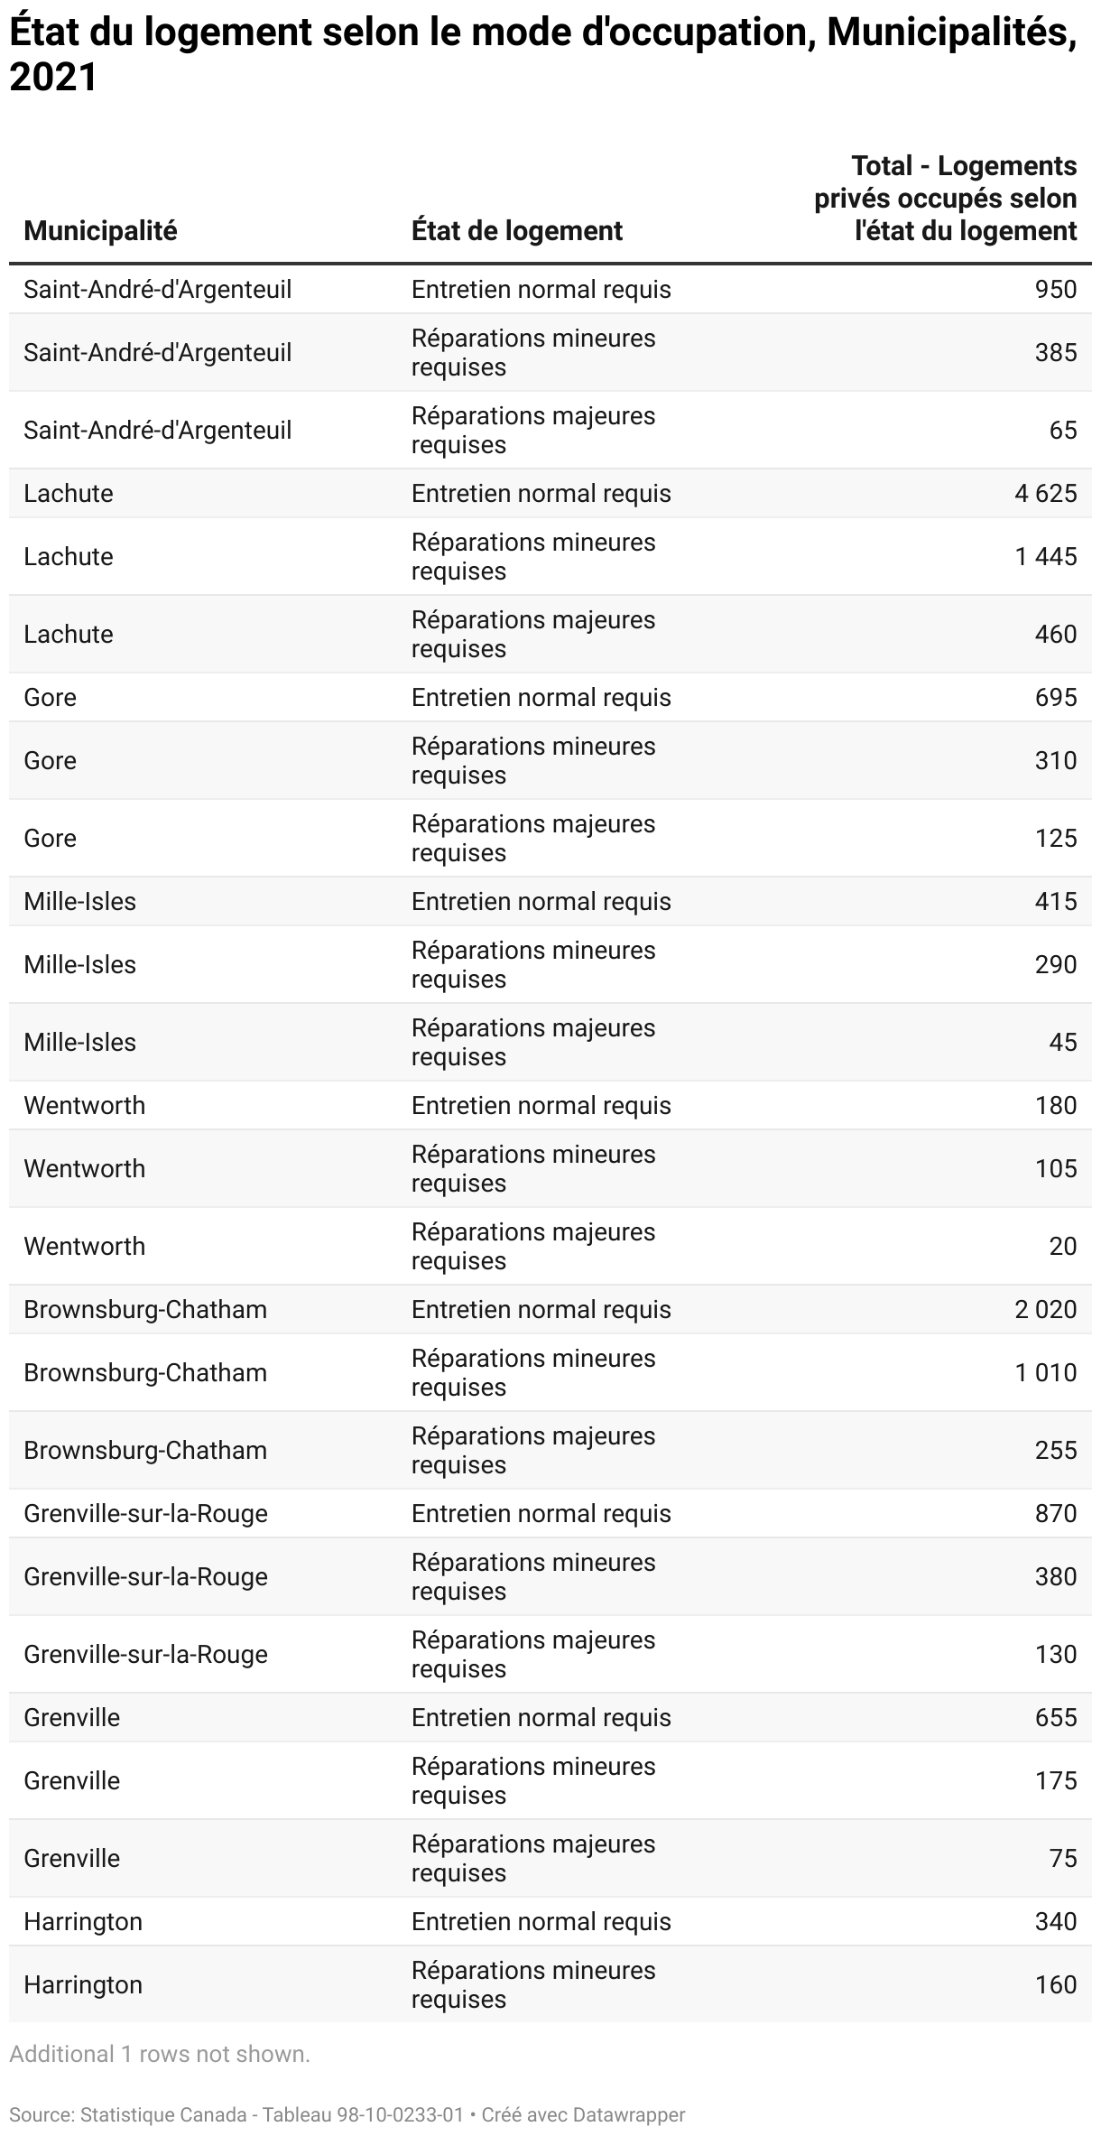The height and width of the screenshot is (2136, 1101).
Task: Click the Lachute Entretien normal requis row
Action: [x=550, y=493]
